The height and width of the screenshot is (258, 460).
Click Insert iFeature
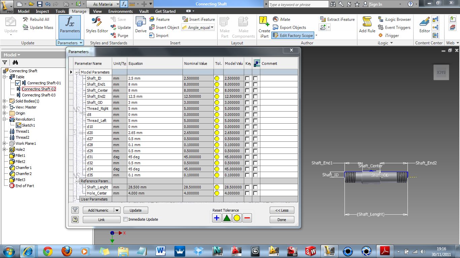198,19
